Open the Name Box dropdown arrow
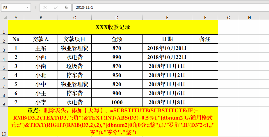 point(28,7)
